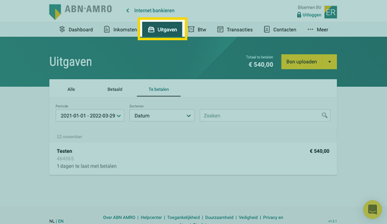Open the Dashboard menu item

pos(76,30)
